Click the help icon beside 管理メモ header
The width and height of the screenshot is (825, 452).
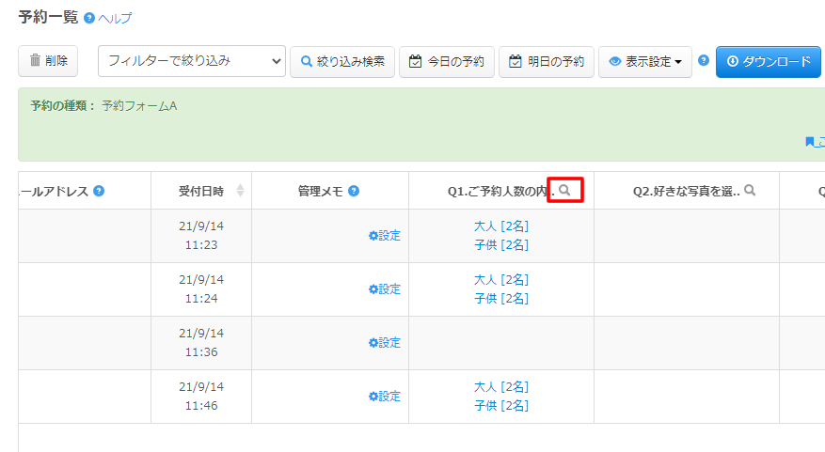pos(354,191)
